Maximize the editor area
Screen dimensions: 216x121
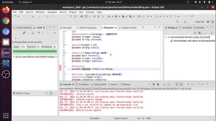point(159,28)
